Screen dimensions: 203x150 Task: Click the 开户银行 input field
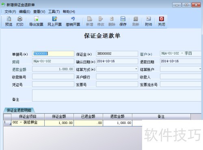[117, 76]
